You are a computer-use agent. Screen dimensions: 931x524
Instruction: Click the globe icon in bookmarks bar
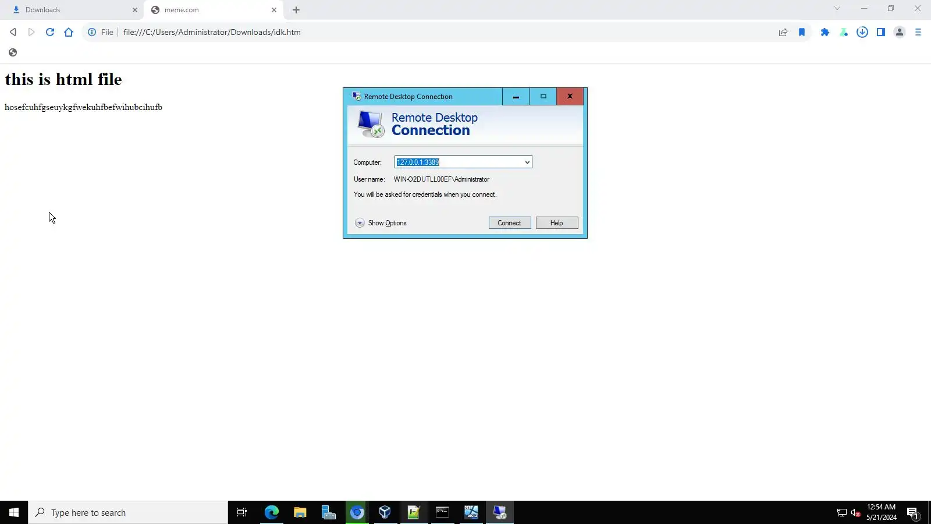tap(13, 52)
